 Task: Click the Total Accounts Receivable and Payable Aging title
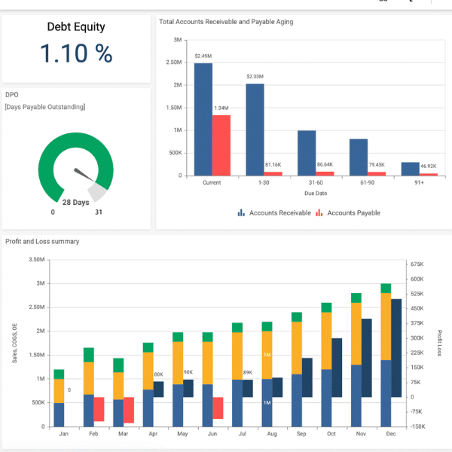[226, 22]
